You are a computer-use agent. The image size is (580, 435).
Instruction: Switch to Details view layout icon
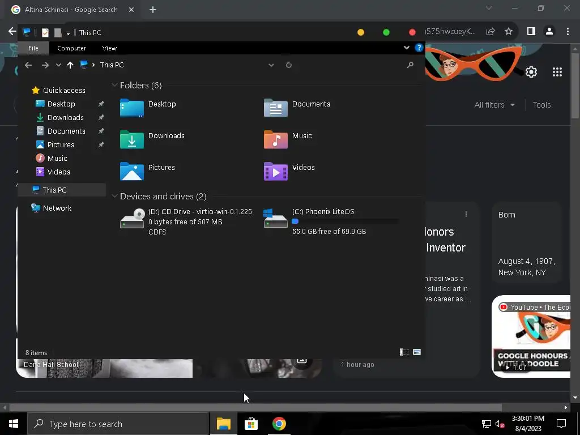pos(404,352)
